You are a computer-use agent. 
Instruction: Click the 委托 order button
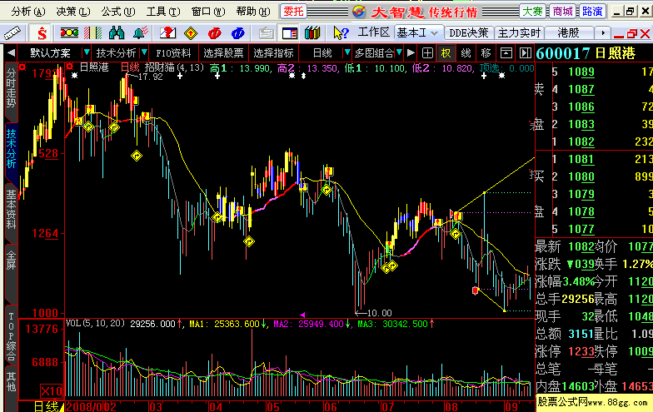tap(293, 12)
